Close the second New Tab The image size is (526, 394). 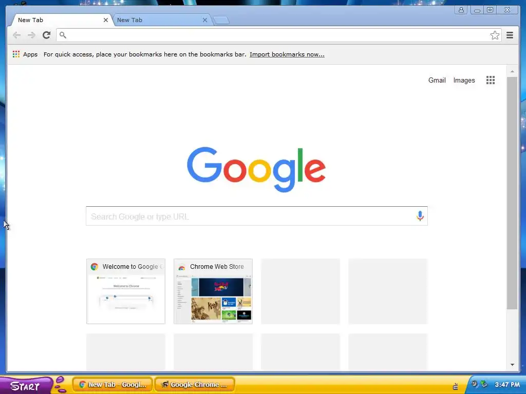pos(204,20)
